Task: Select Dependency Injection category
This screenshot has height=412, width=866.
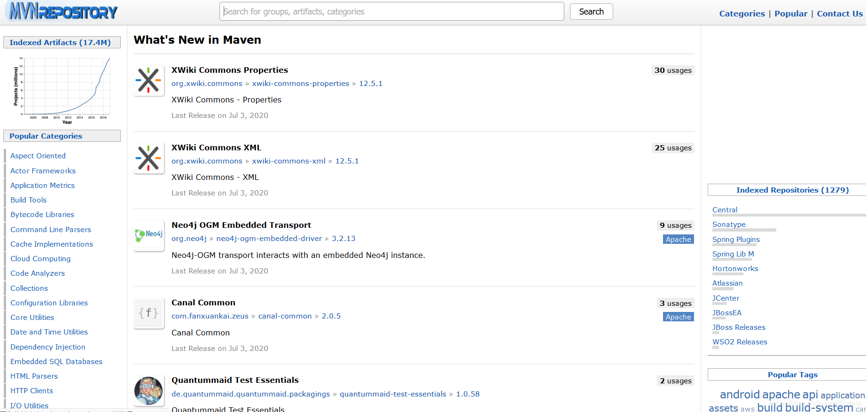Action: [48, 347]
